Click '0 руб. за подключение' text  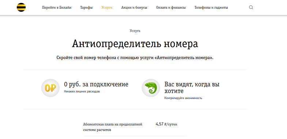pos(96,84)
